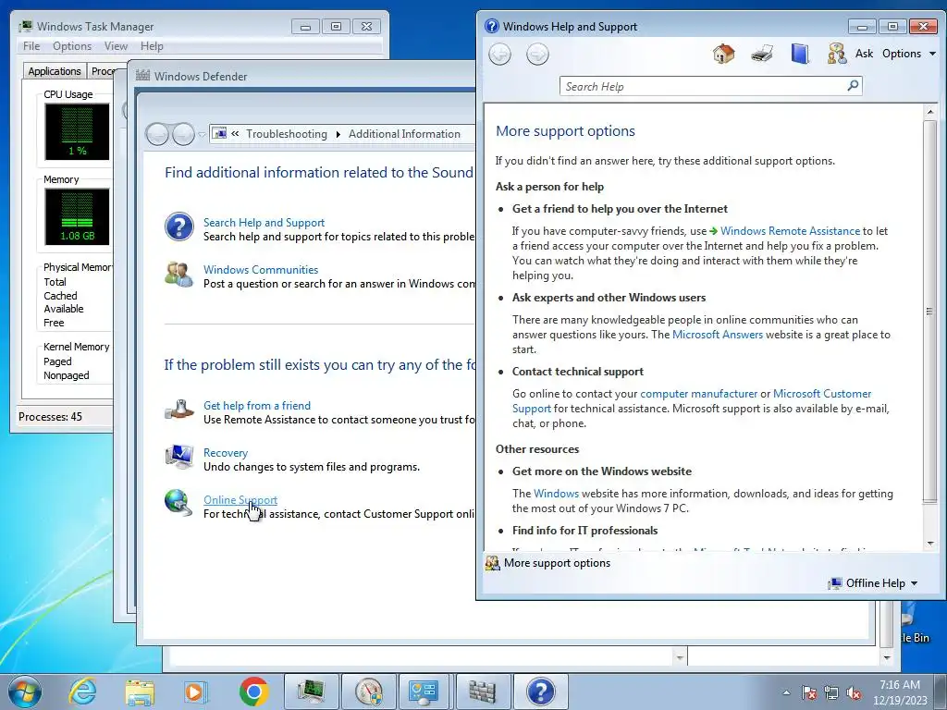947x710 pixels.
Task: Open Windows Remote Assistance link
Action: [x=790, y=231]
